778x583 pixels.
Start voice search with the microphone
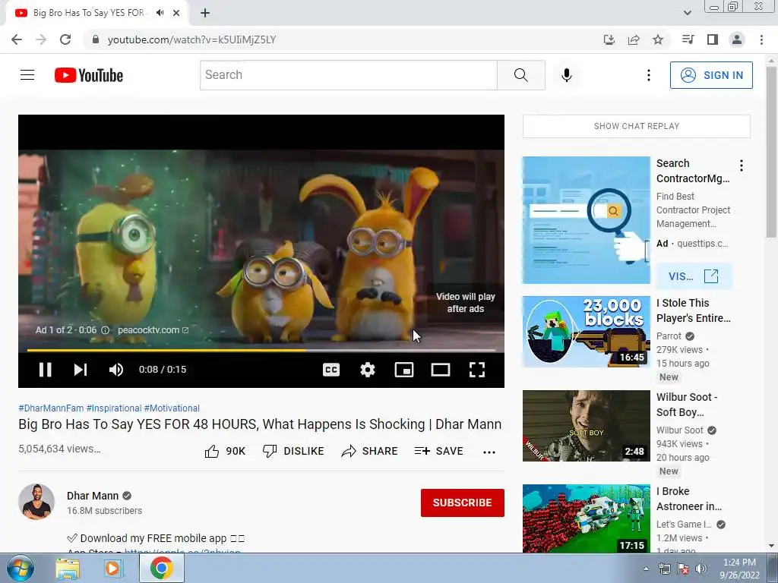pyautogui.click(x=567, y=75)
